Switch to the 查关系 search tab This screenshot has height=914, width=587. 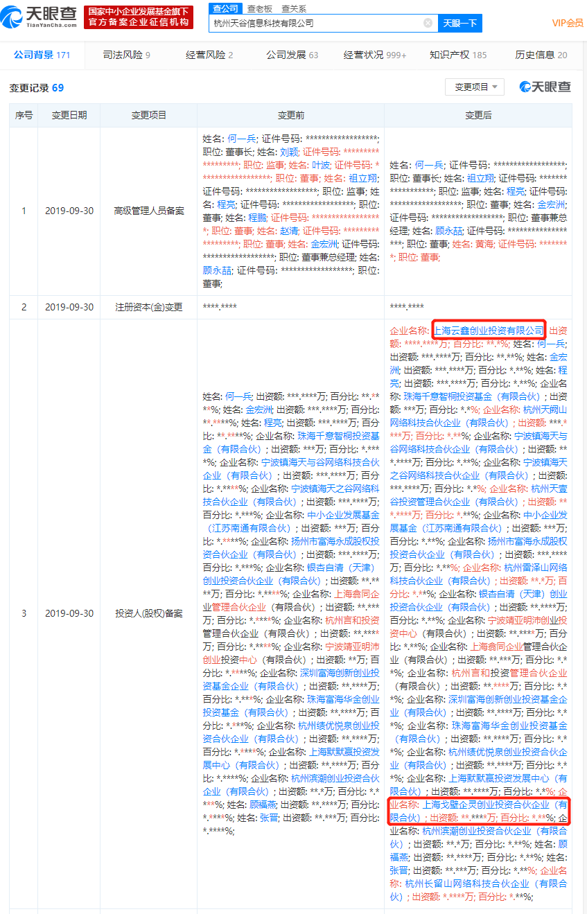coord(294,8)
